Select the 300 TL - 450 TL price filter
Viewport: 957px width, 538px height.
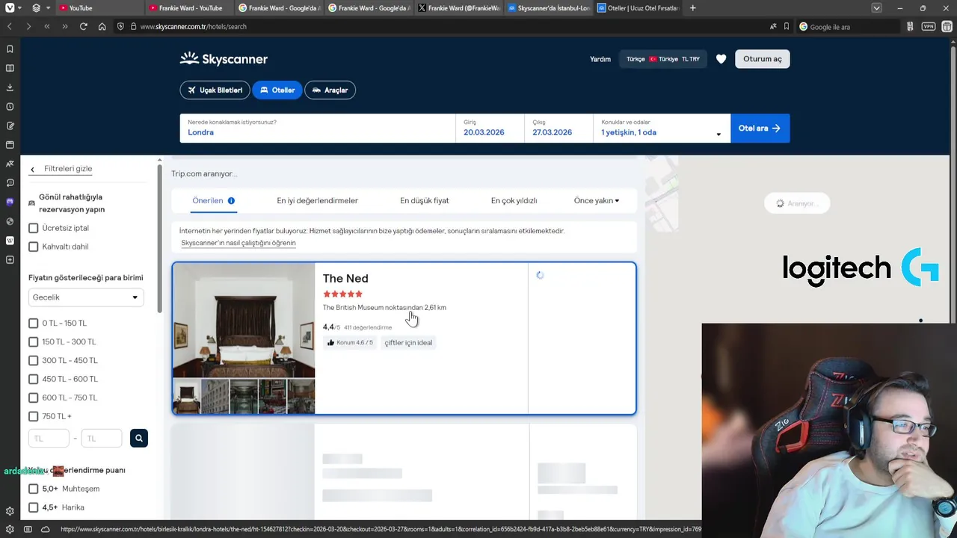[x=33, y=360]
